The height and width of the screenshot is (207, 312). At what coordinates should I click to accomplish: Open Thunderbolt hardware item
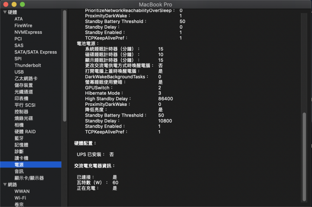click(x=28, y=65)
